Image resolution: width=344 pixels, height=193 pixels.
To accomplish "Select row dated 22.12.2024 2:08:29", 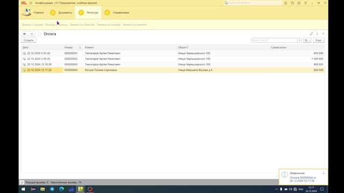I will 173,59.
